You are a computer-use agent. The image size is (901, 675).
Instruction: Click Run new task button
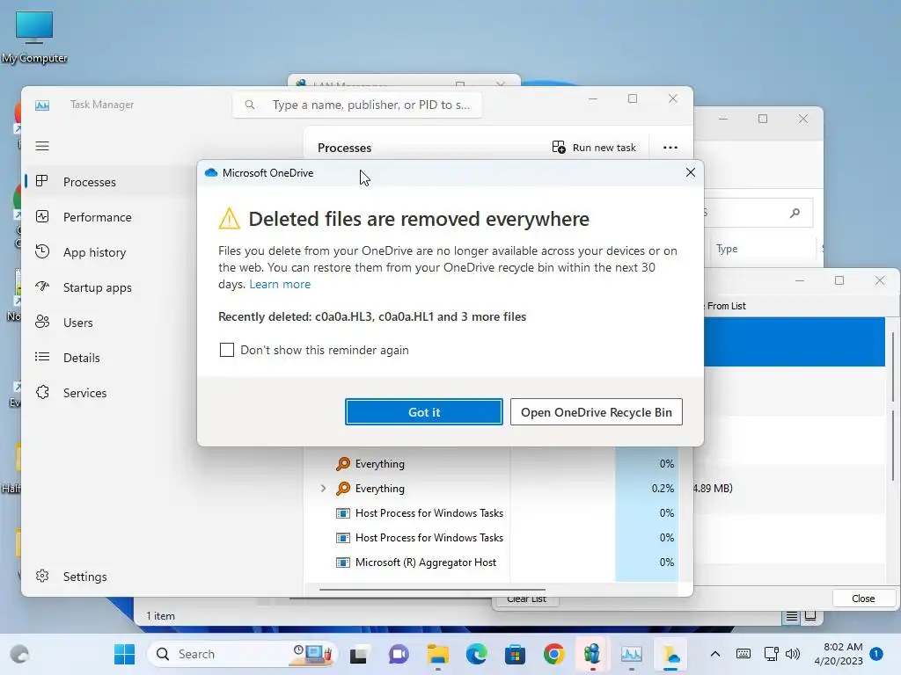[x=594, y=148]
